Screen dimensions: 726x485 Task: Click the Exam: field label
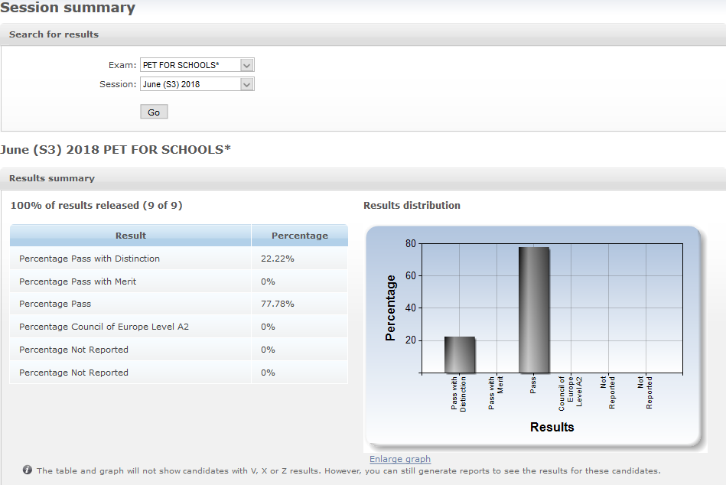(x=122, y=65)
